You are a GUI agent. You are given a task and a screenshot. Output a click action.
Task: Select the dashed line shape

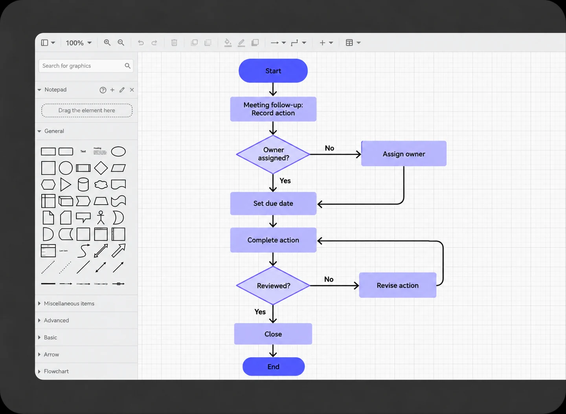click(48, 267)
